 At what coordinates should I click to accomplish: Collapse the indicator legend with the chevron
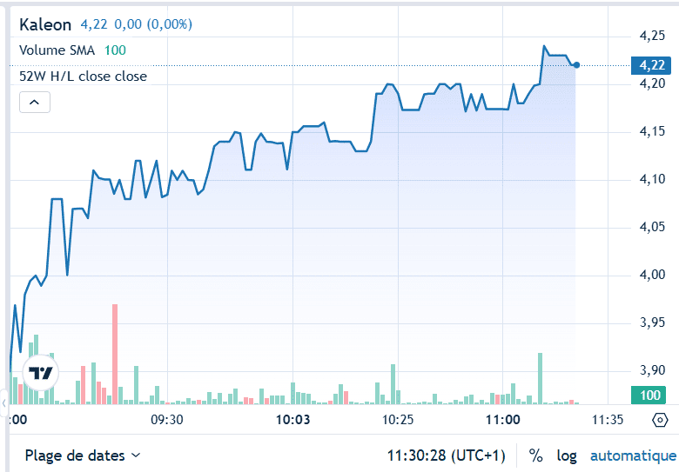(35, 103)
